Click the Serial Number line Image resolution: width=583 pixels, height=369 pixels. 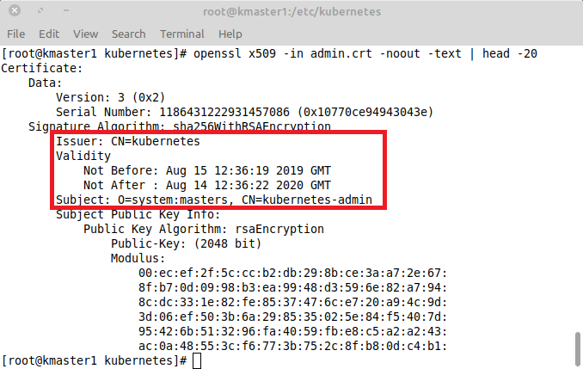pos(245,112)
